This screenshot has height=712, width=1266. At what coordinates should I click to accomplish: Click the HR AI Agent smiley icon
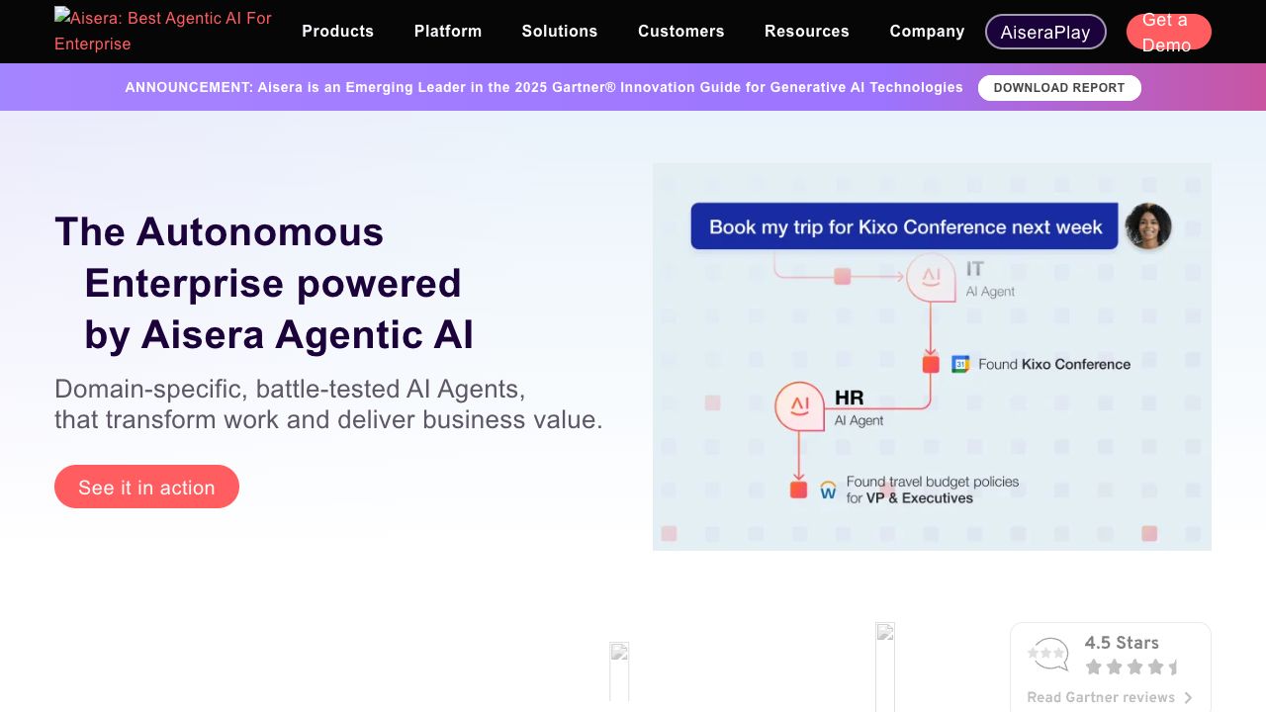799,406
